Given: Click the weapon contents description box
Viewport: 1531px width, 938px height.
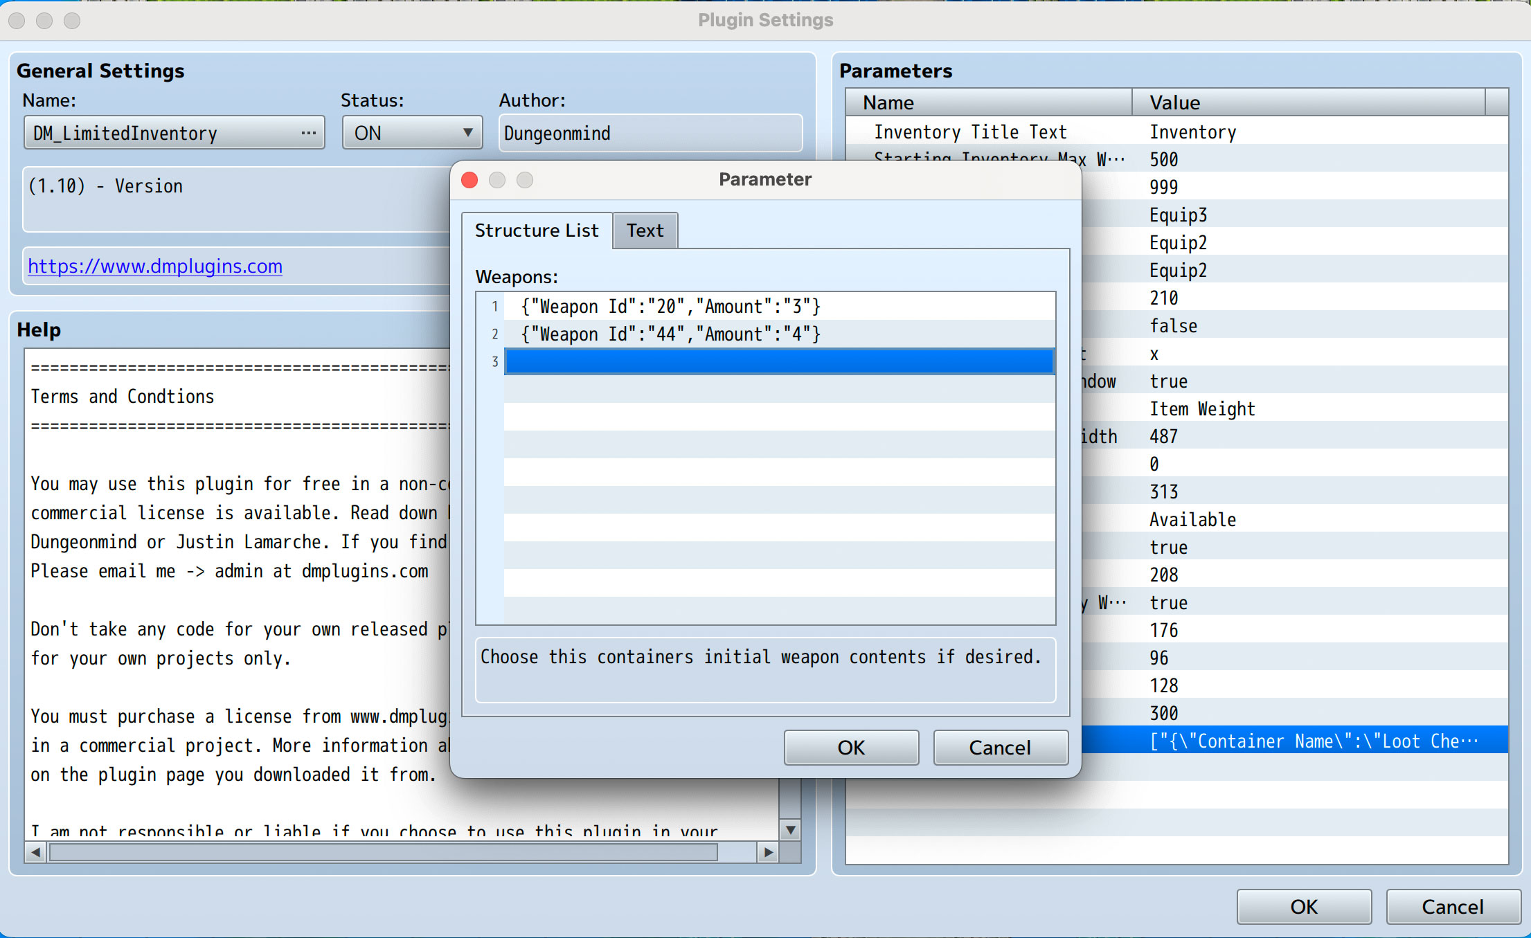Looking at the screenshot, I should (765, 669).
